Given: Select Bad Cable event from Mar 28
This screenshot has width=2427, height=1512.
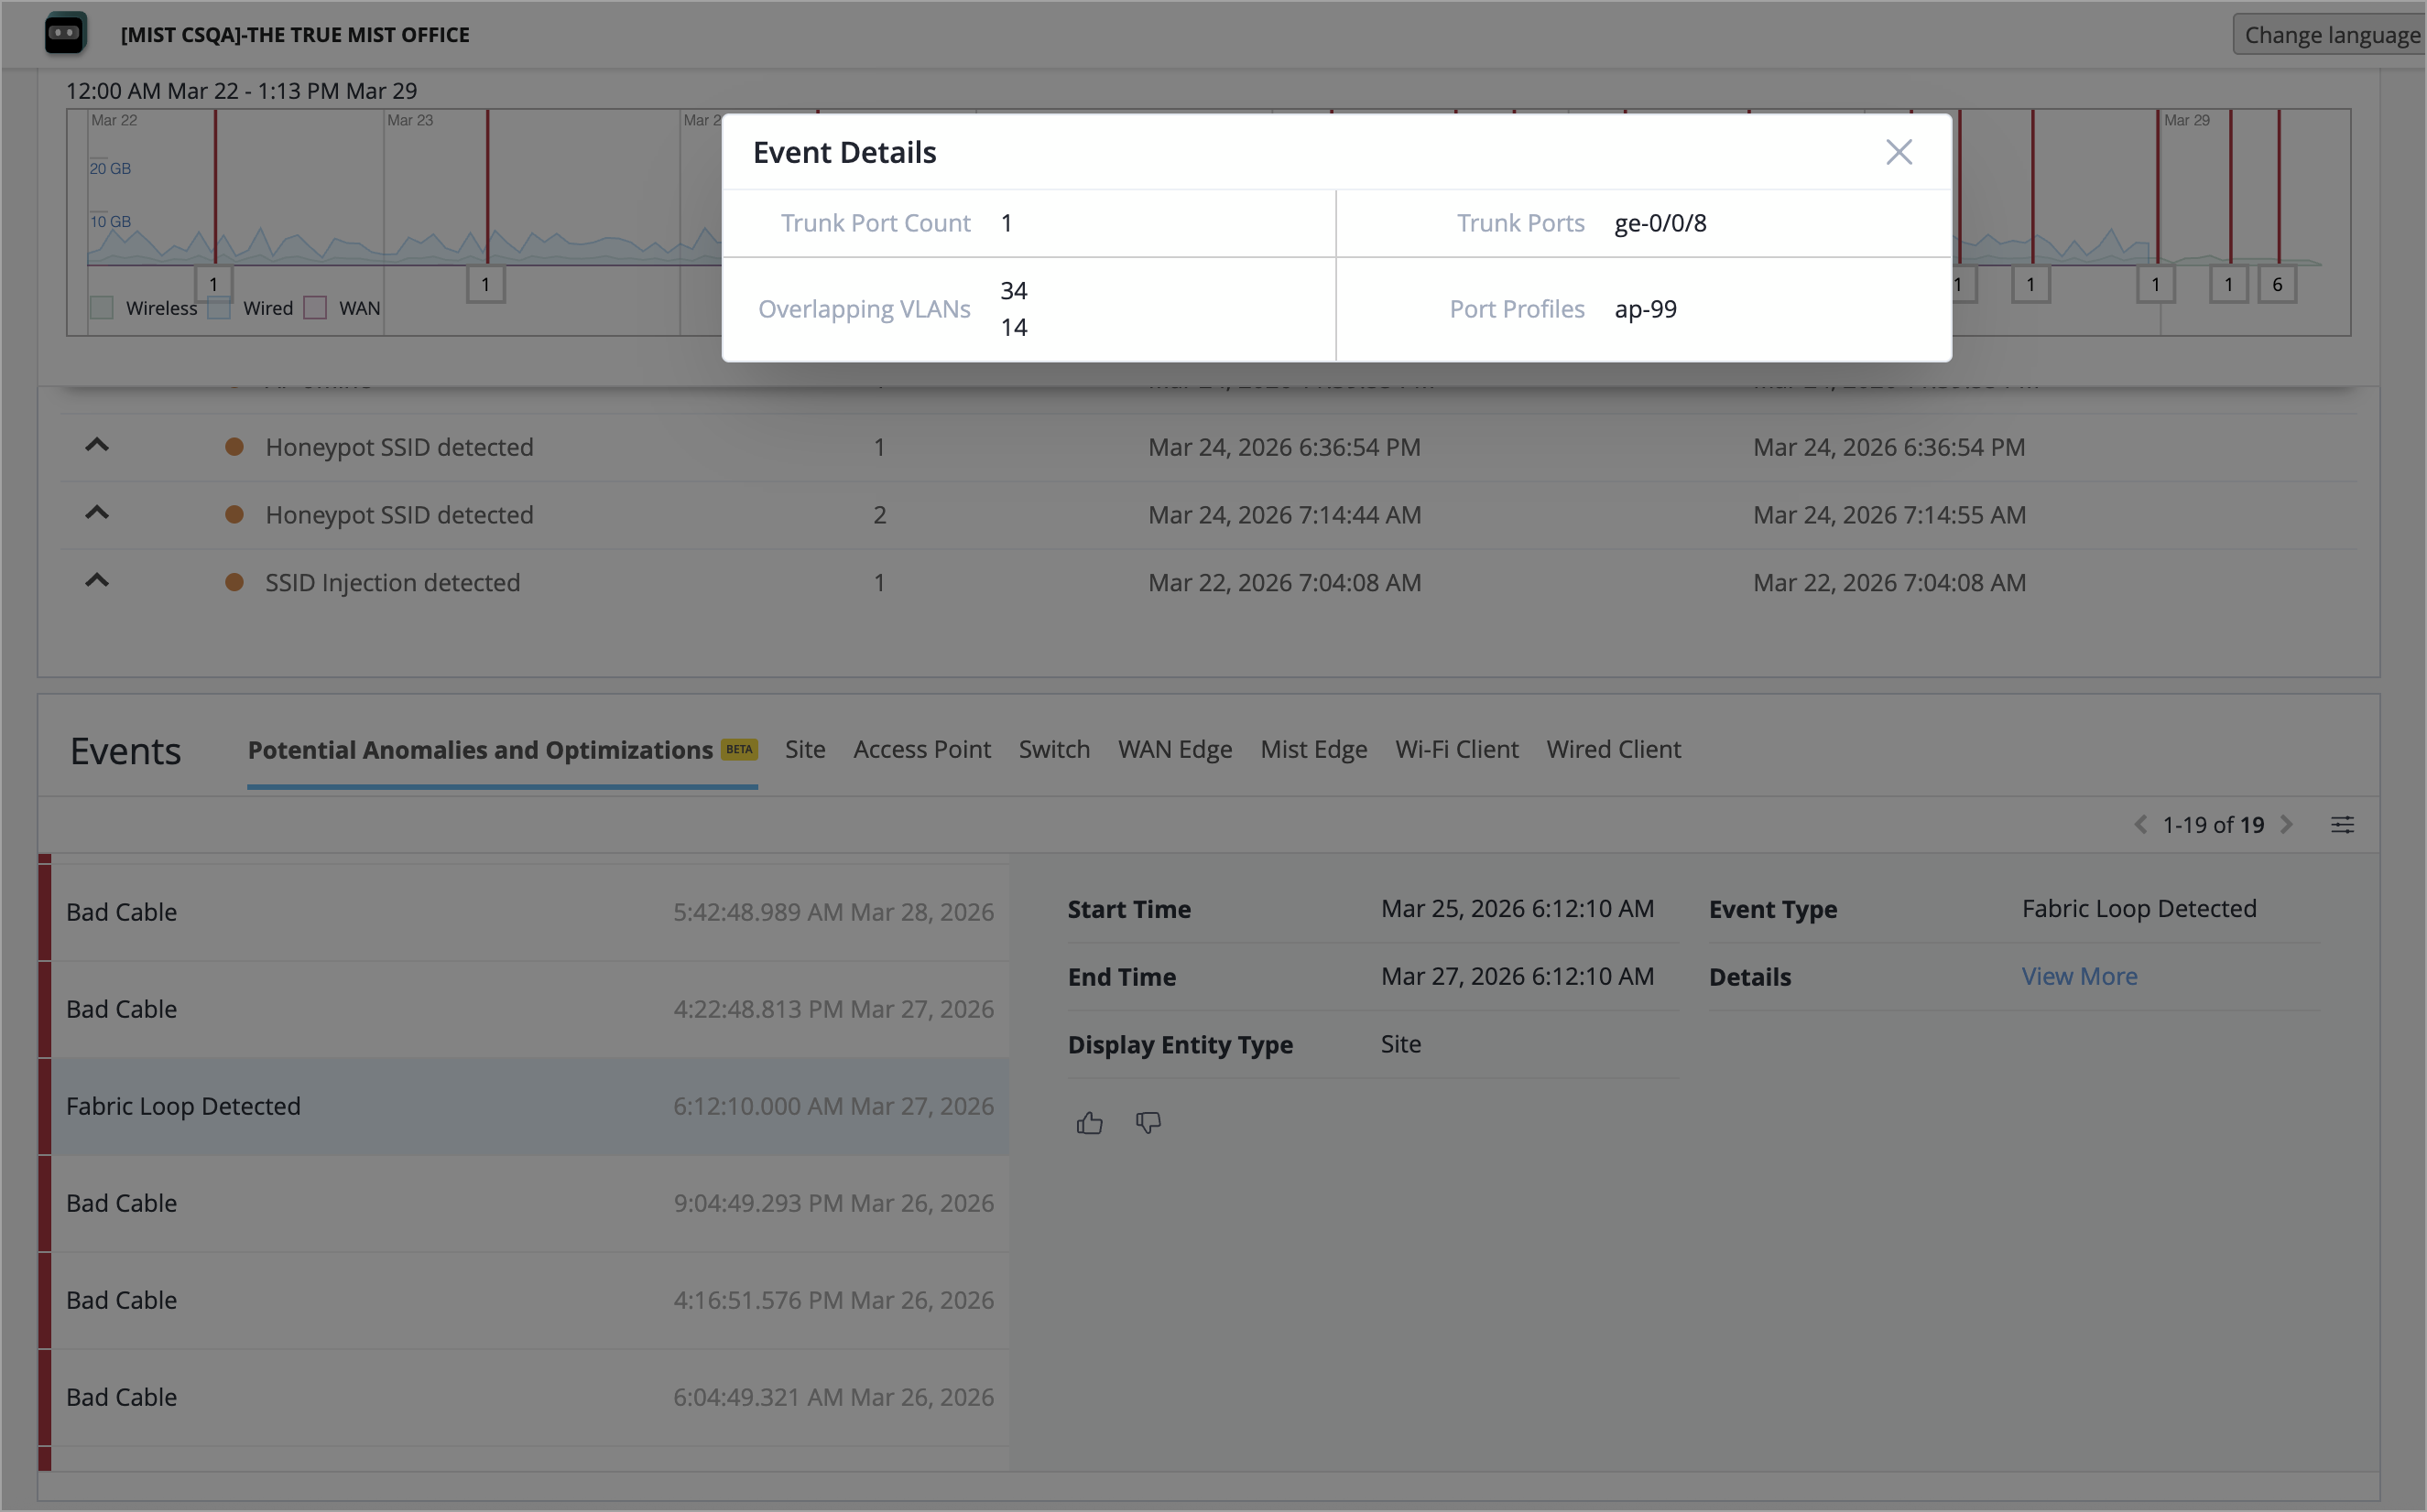Looking at the screenshot, I should click(529, 912).
